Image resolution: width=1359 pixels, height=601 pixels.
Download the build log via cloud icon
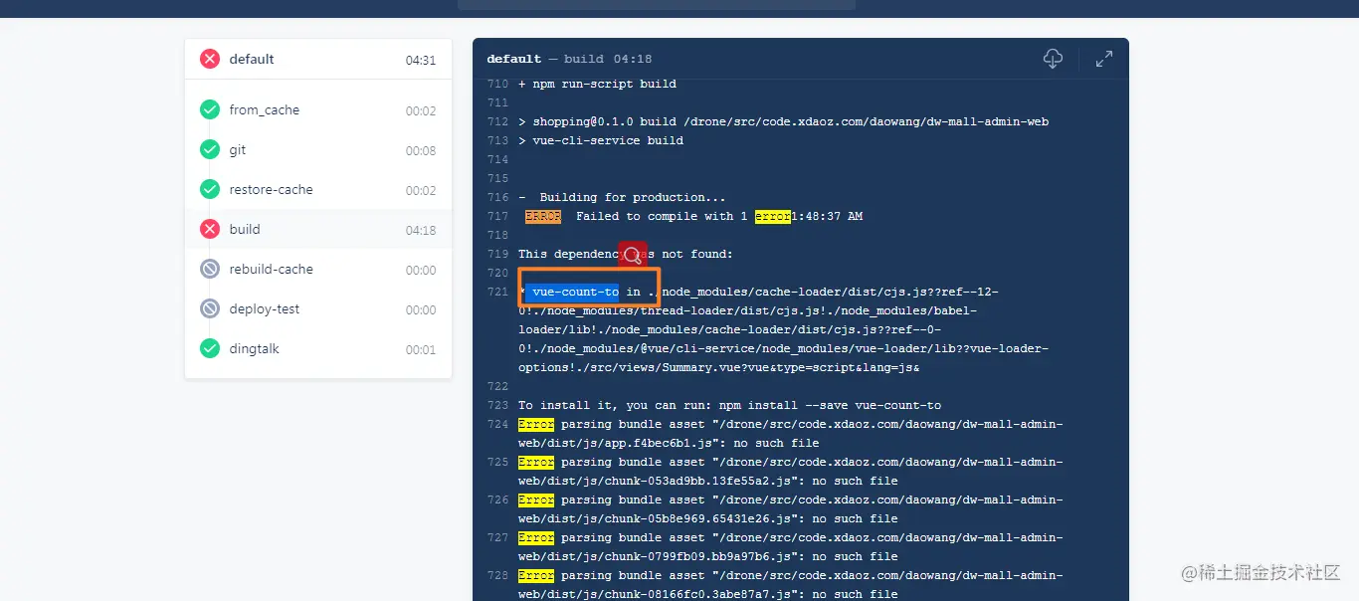pos(1053,59)
